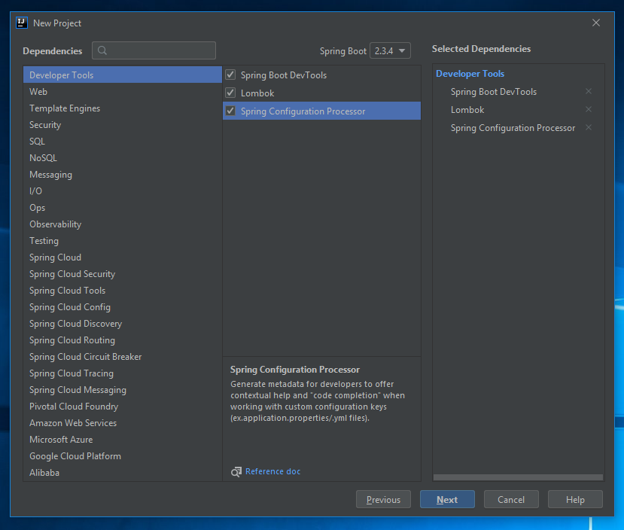Uncheck Spring Configuration Processor checkbox
This screenshot has height=530, width=624.
click(x=230, y=111)
